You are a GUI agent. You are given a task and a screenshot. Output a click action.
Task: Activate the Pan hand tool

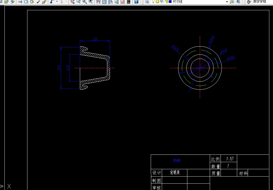tap(72, 2)
